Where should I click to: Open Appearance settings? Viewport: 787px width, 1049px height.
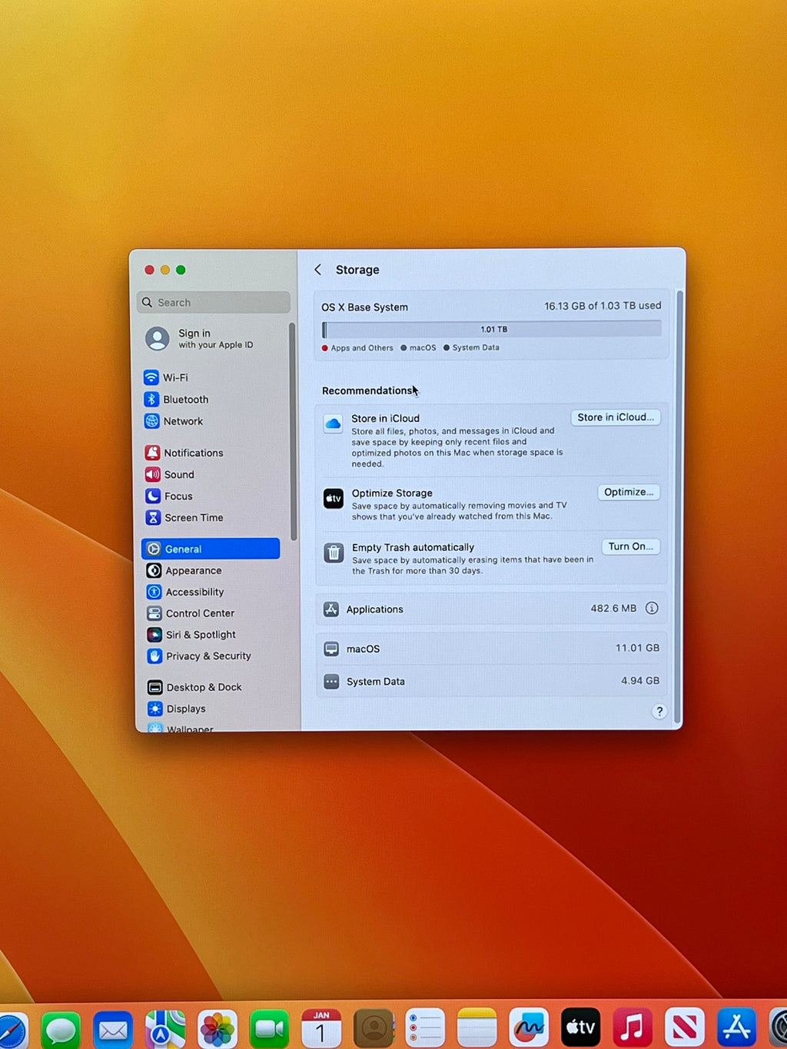click(x=184, y=570)
